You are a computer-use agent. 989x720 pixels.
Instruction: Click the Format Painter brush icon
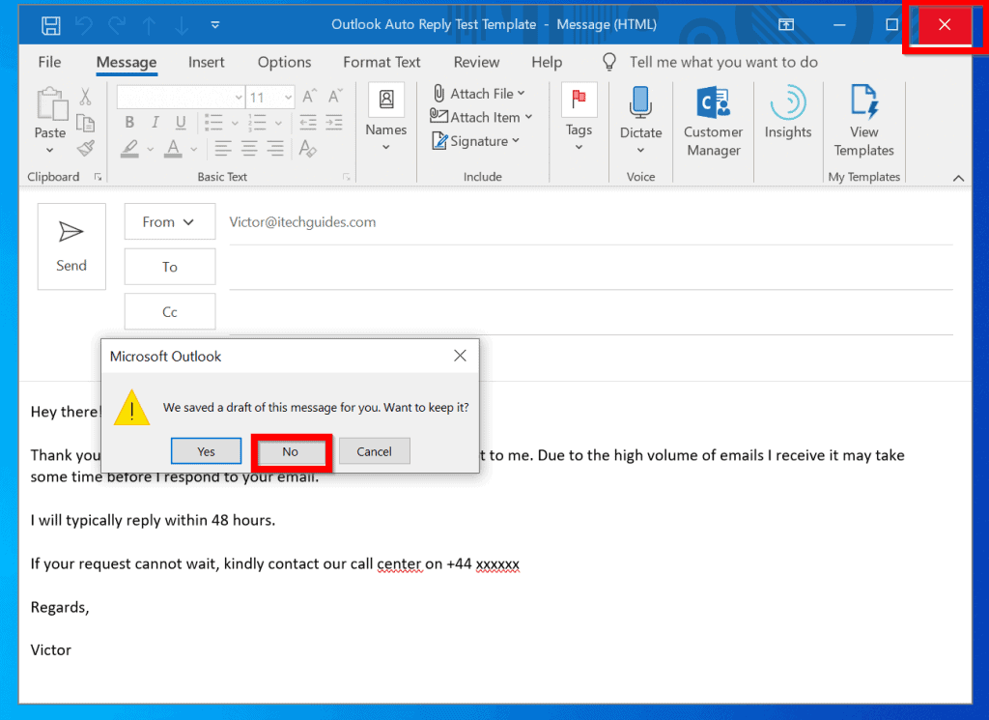[86, 148]
